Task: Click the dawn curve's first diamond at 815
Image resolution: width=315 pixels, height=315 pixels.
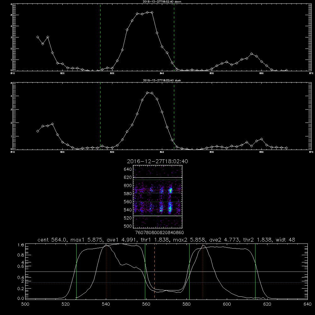Action: (37, 37)
